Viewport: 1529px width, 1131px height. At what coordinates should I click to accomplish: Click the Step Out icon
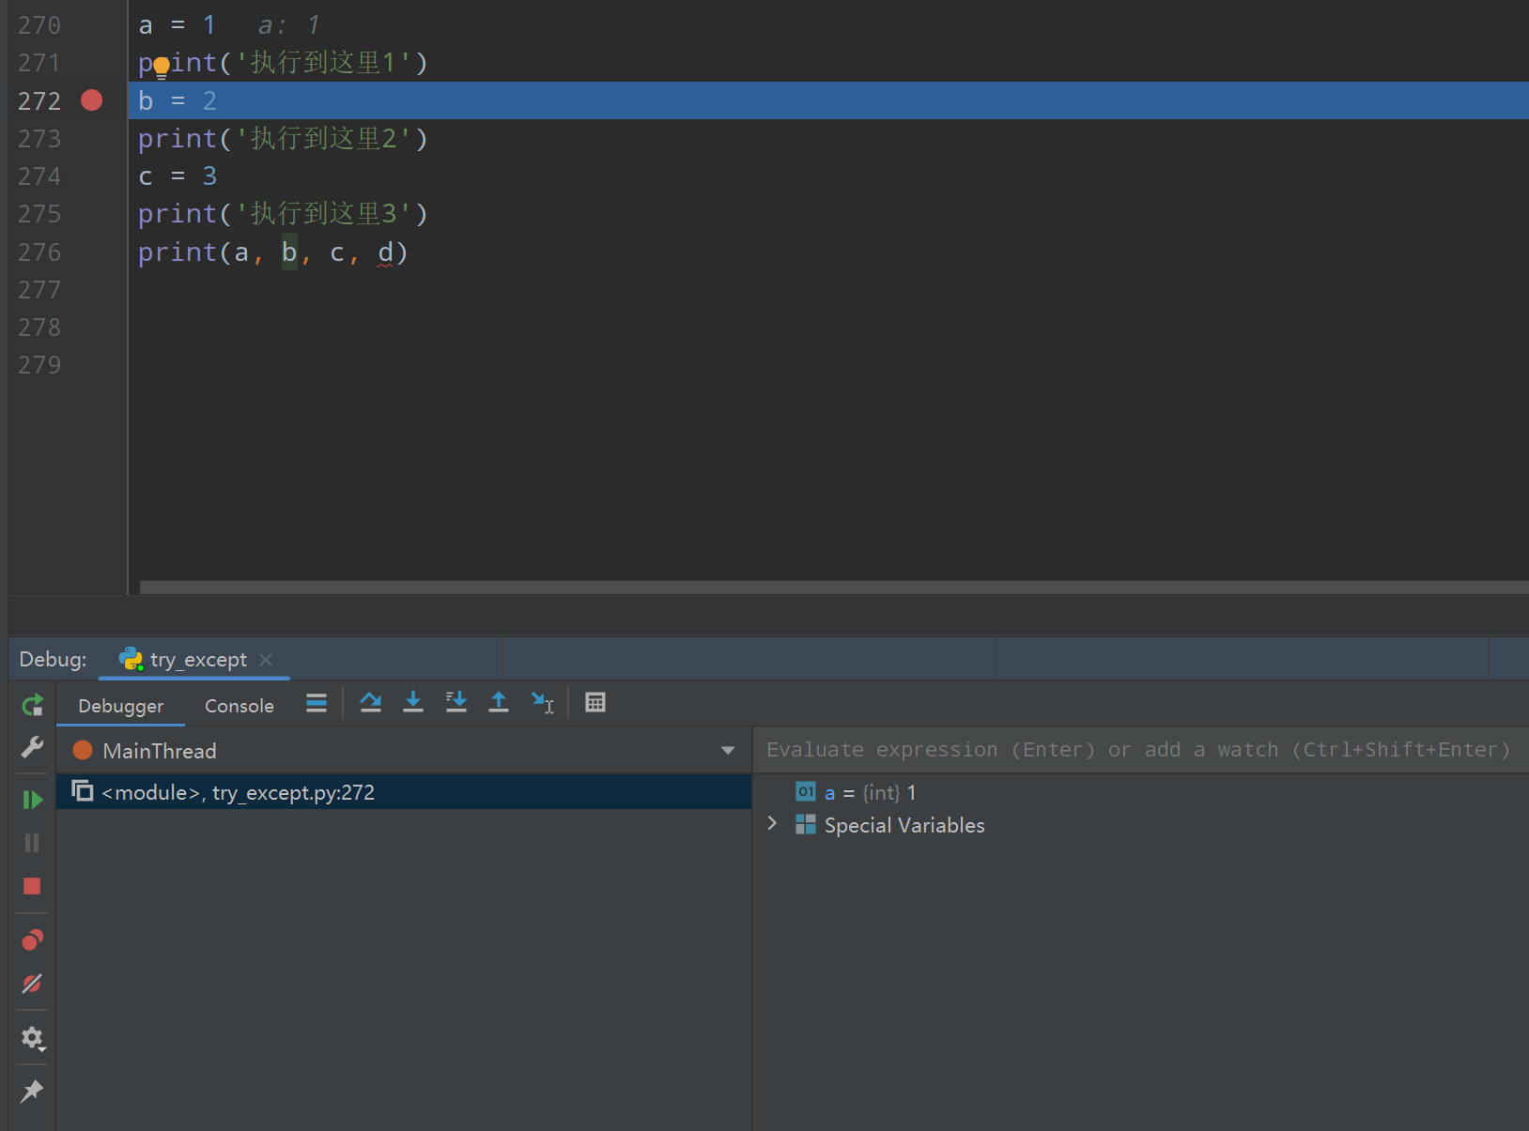499,702
